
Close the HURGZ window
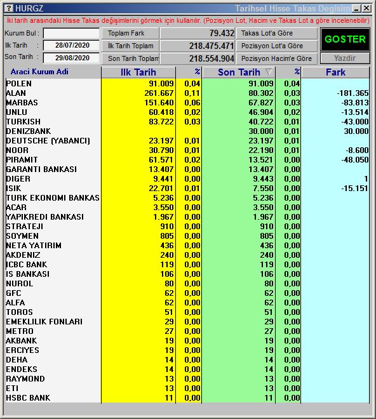click(366, 8)
